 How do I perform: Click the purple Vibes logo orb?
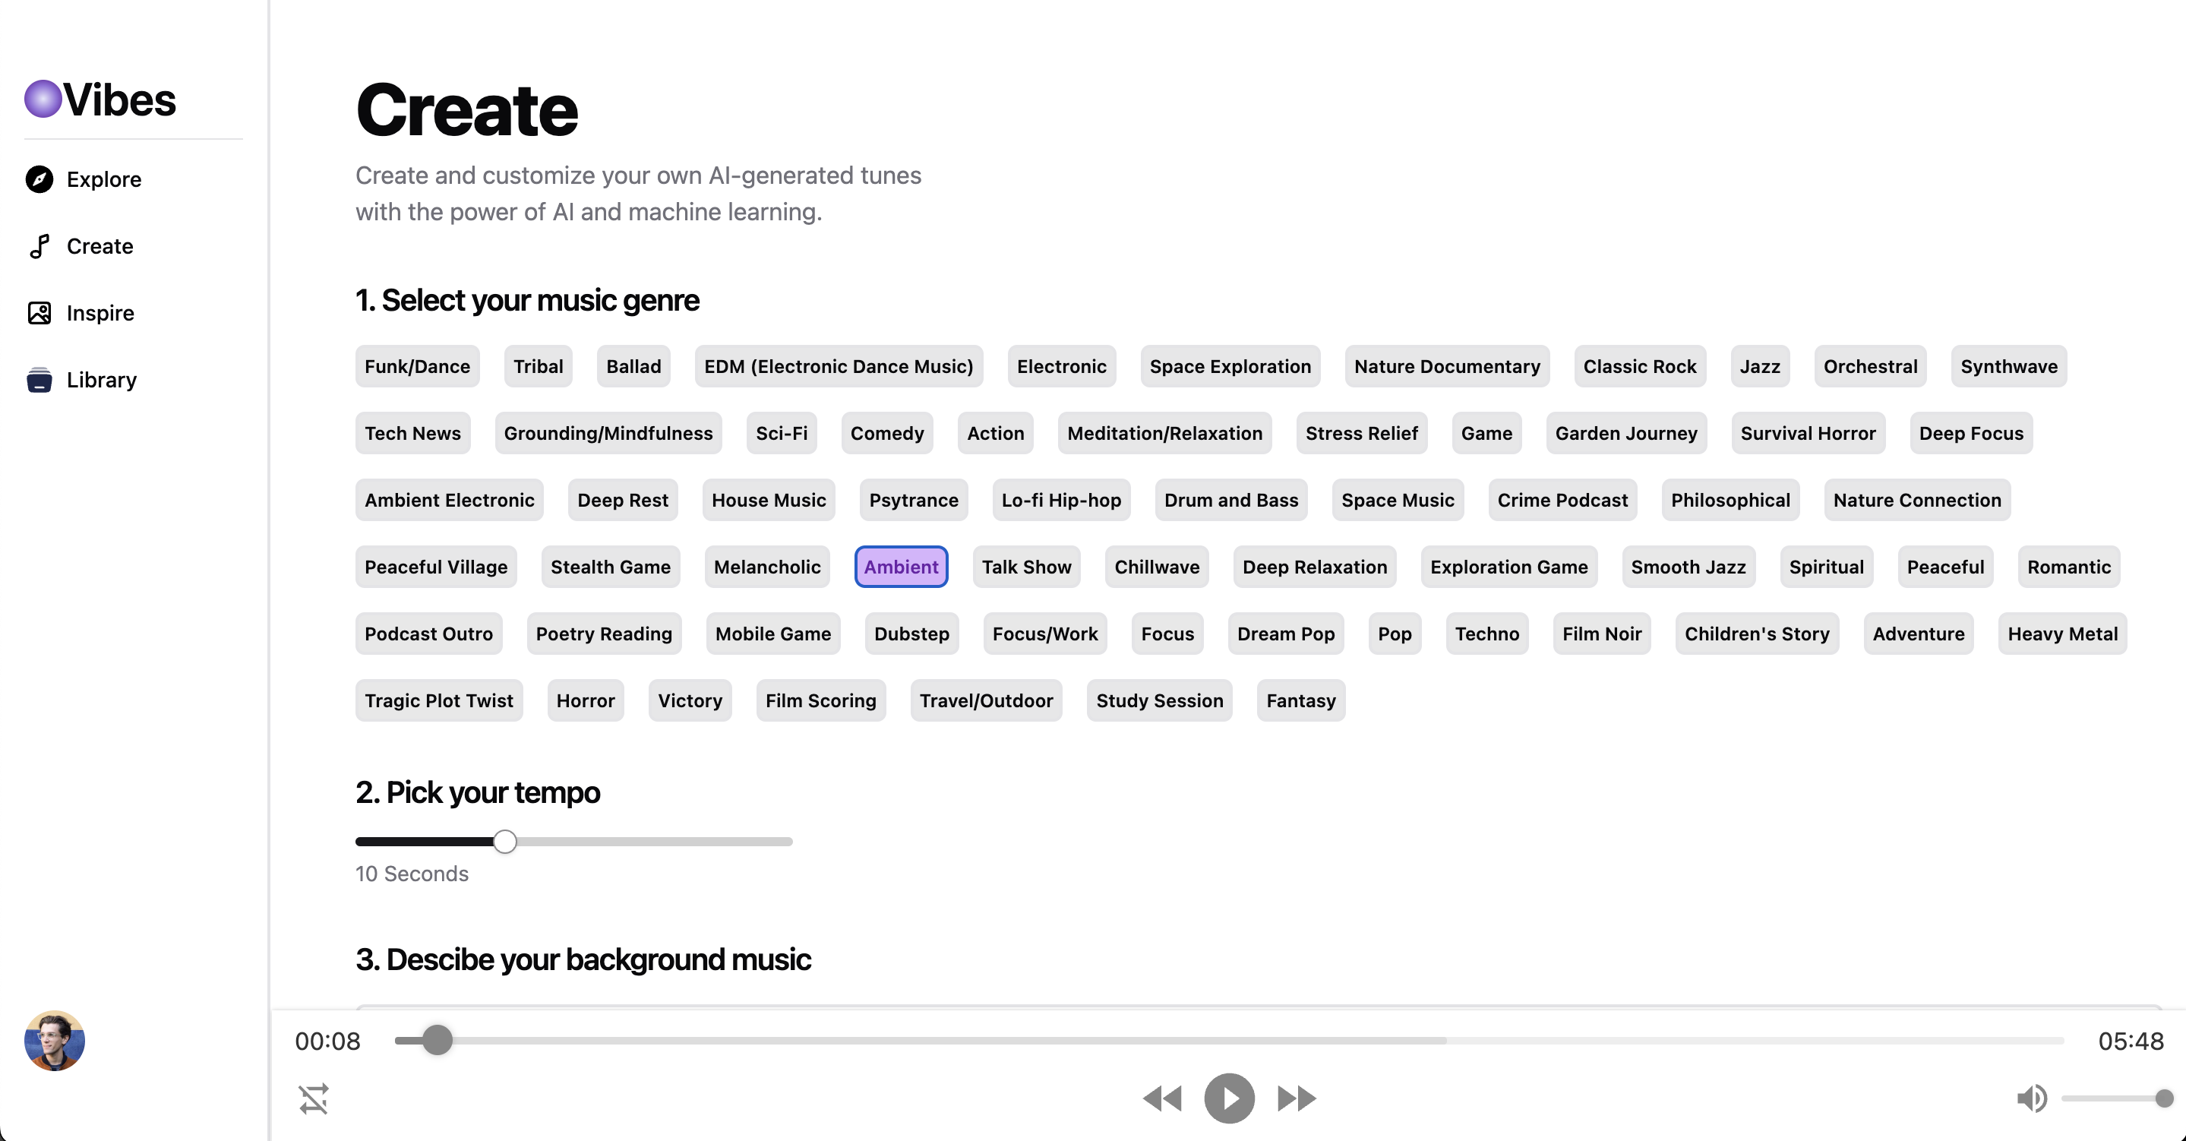click(43, 100)
